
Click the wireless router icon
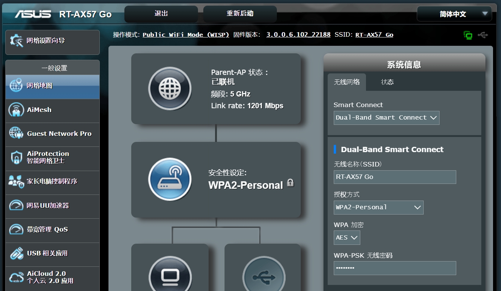pos(170,179)
